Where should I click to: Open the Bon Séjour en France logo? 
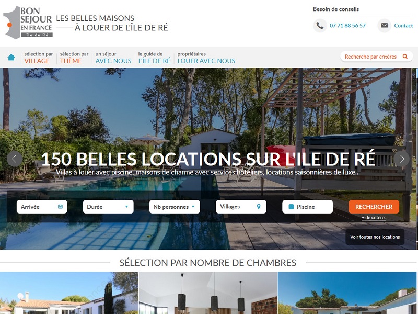[x=28, y=23]
